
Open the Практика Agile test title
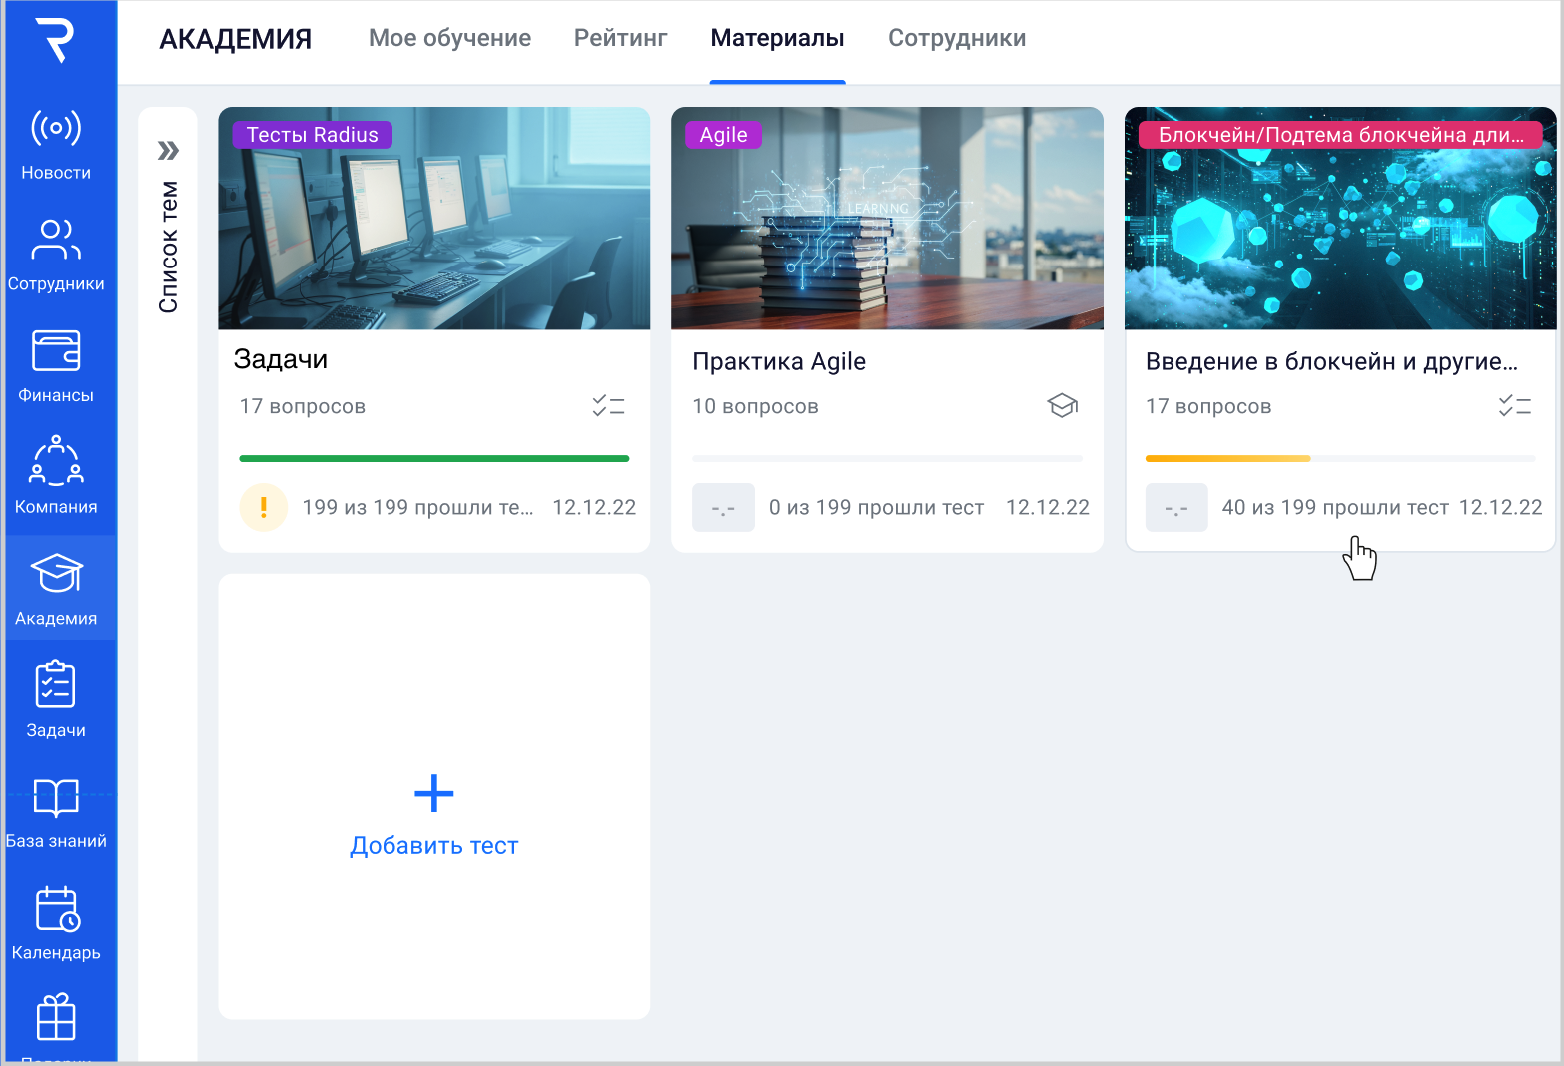779,361
